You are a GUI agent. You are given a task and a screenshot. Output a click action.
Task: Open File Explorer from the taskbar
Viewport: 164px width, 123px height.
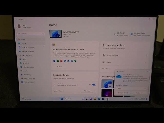(x=95, y=99)
